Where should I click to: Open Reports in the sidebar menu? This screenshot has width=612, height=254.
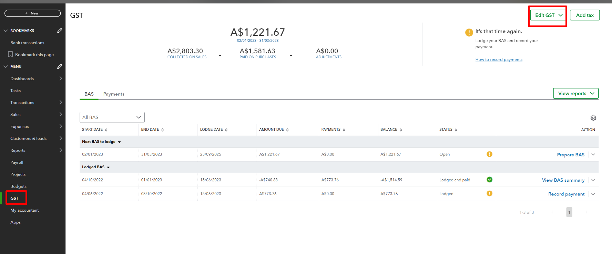point(18,150)
